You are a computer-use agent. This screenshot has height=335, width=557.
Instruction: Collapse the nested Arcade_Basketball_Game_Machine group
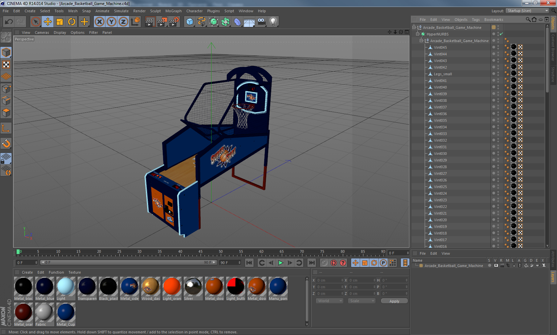coord(421,40)
